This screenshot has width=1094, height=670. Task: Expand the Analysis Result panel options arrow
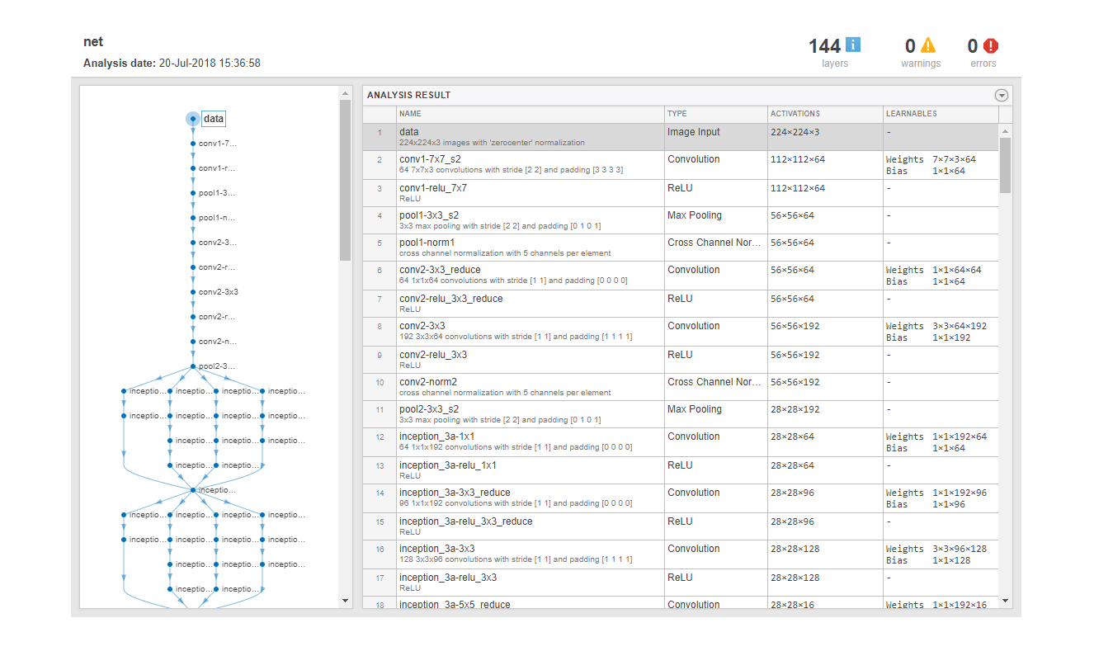pyautogui.click(x=1002, y=95)
